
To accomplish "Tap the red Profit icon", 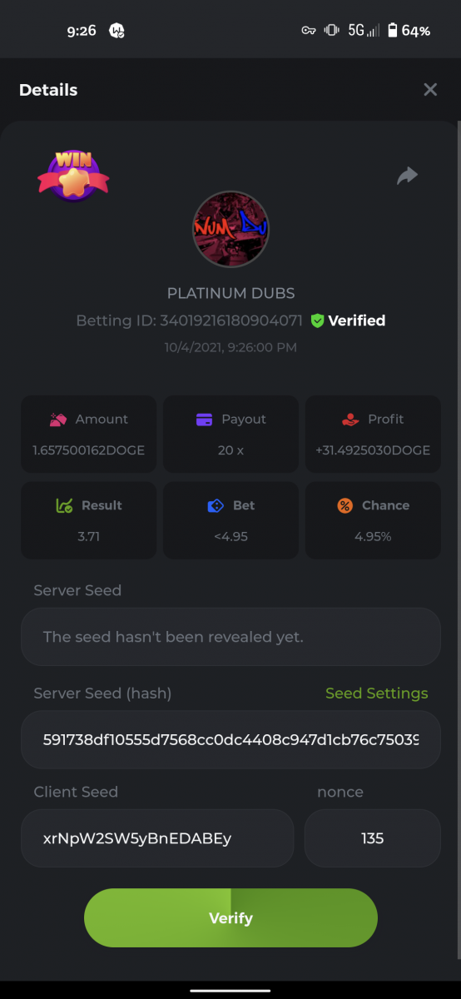I will [x=350, y=420].
